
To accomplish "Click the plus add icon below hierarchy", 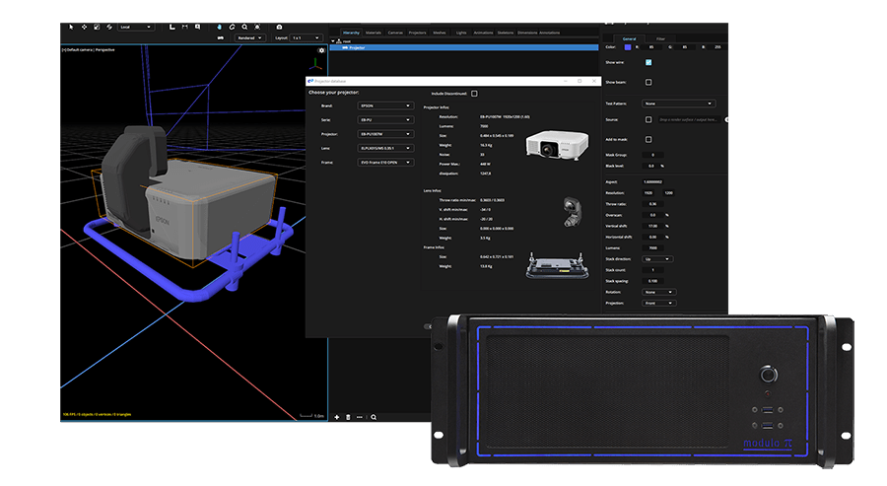I will [337, 417].
